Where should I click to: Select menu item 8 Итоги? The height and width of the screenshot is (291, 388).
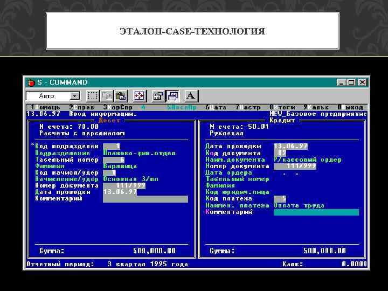click(282, 107)
